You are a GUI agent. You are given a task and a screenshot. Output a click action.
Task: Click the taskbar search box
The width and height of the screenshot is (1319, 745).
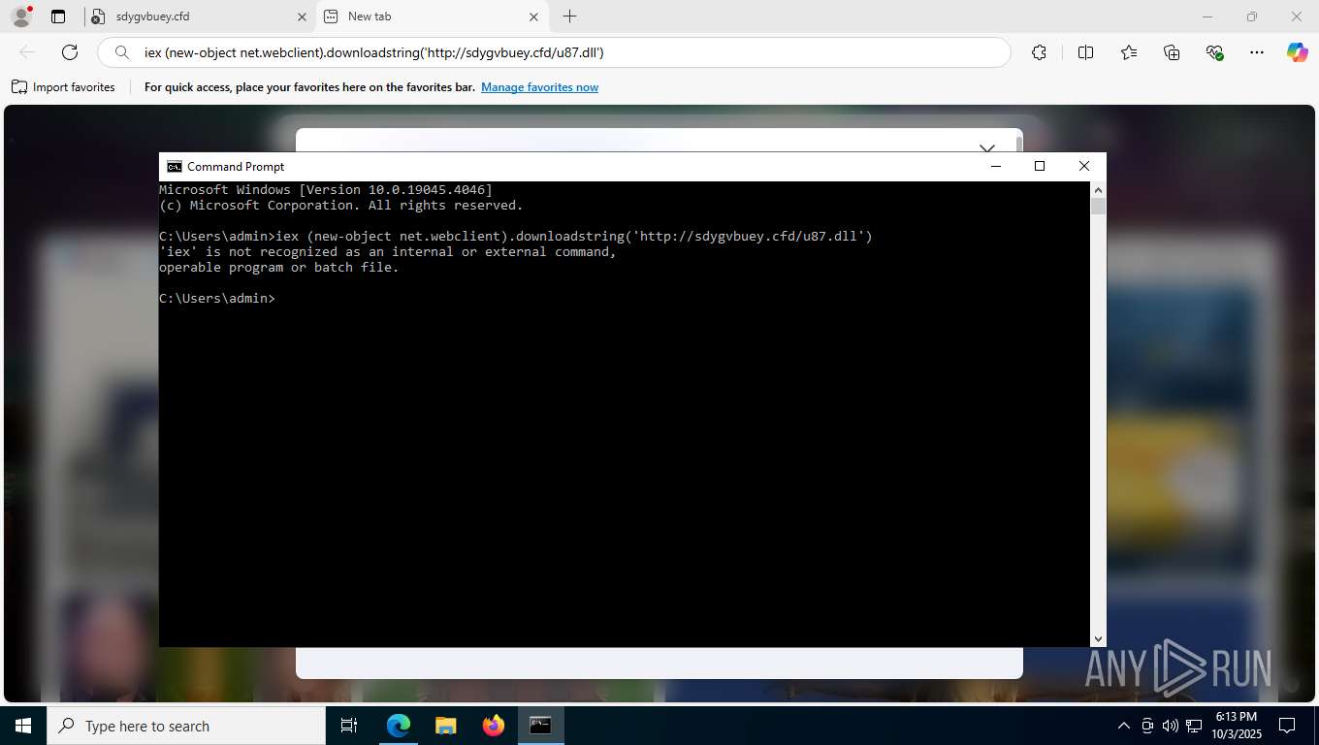(x=185, y=726)
